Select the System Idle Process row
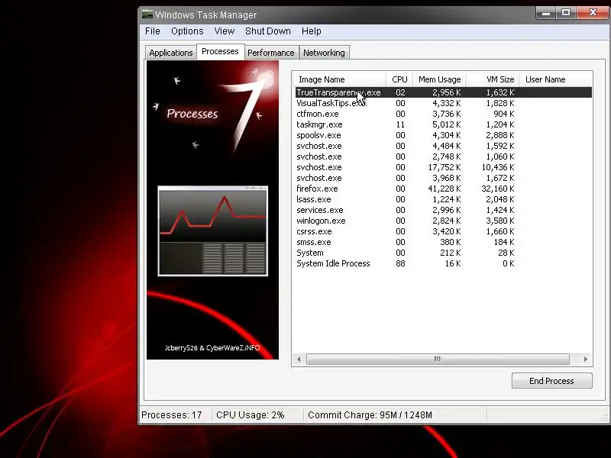The height and width of the screenshot is (458, 611). coord(444,263)
